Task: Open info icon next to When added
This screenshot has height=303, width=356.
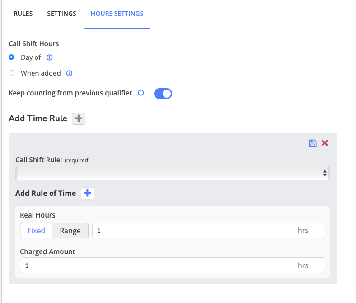Action: click(x=69, y=73)
